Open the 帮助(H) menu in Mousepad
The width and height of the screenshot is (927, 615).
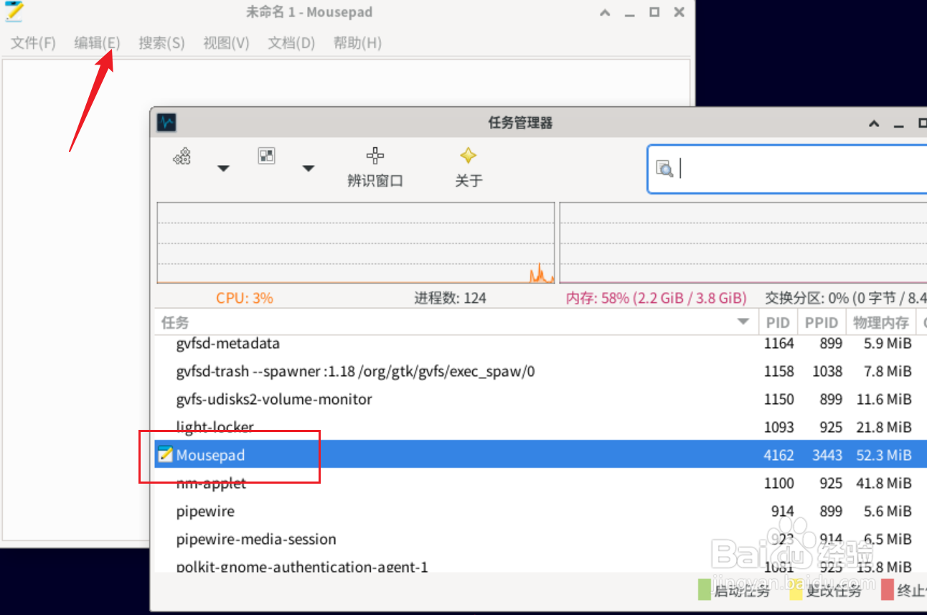coord(357,43)
